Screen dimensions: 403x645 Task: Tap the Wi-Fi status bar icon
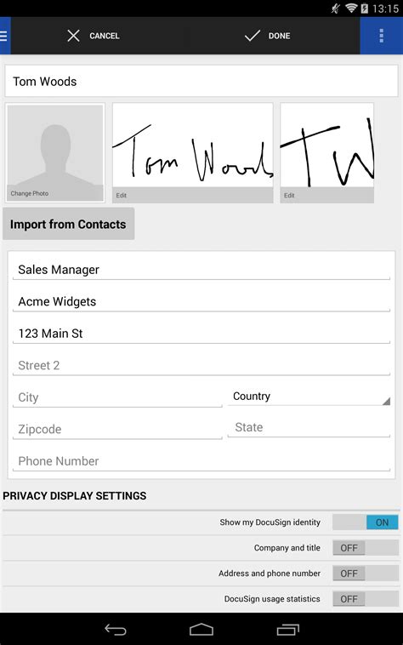pyautogui.click(x=351, y=9)
